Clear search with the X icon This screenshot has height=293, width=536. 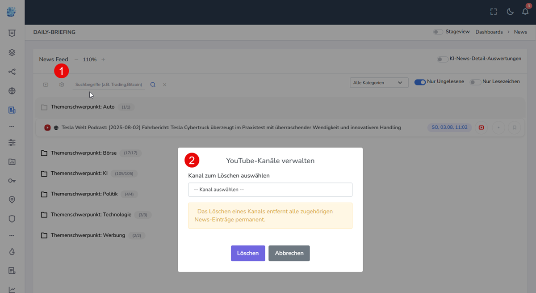pos(164,85)
